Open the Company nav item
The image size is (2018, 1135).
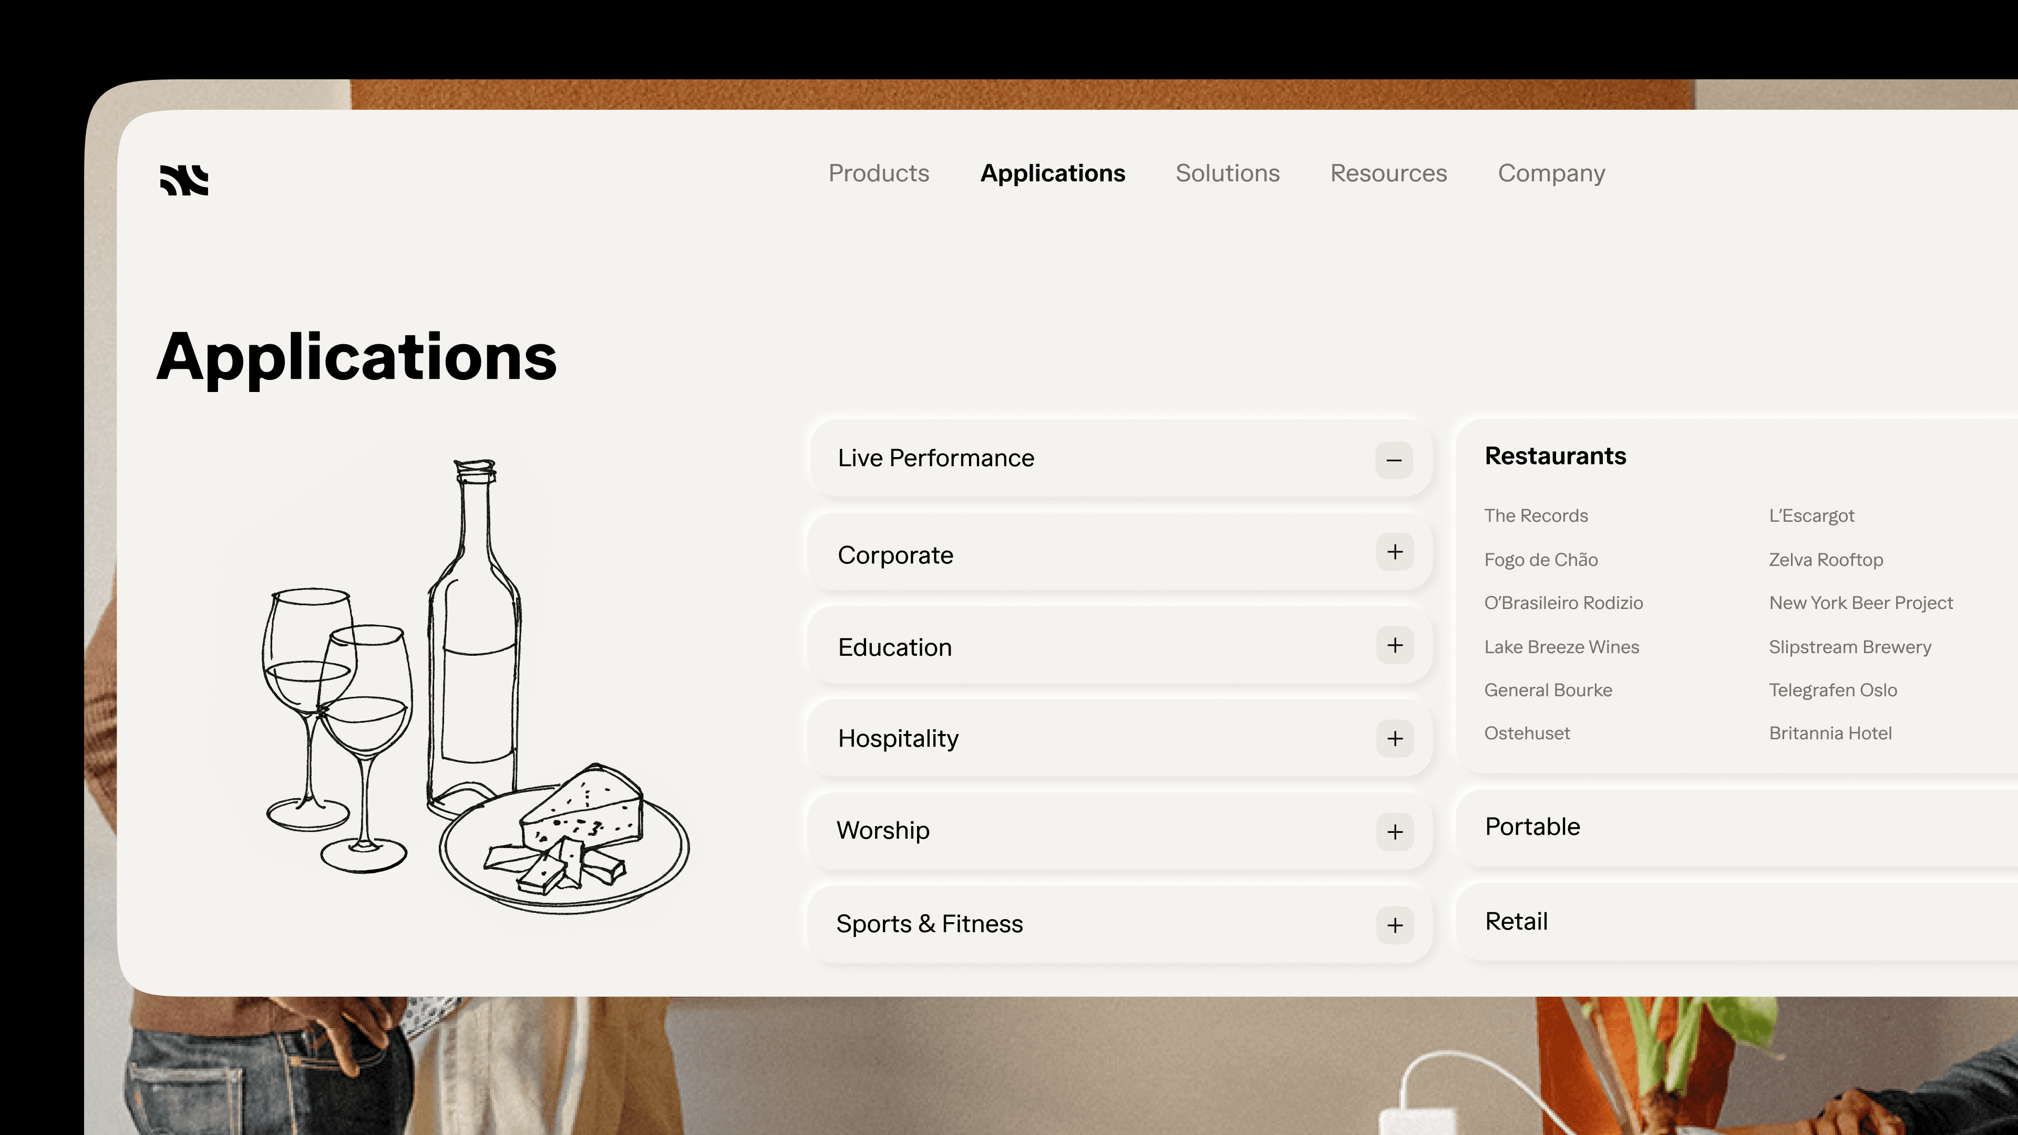coord(1551,173)
